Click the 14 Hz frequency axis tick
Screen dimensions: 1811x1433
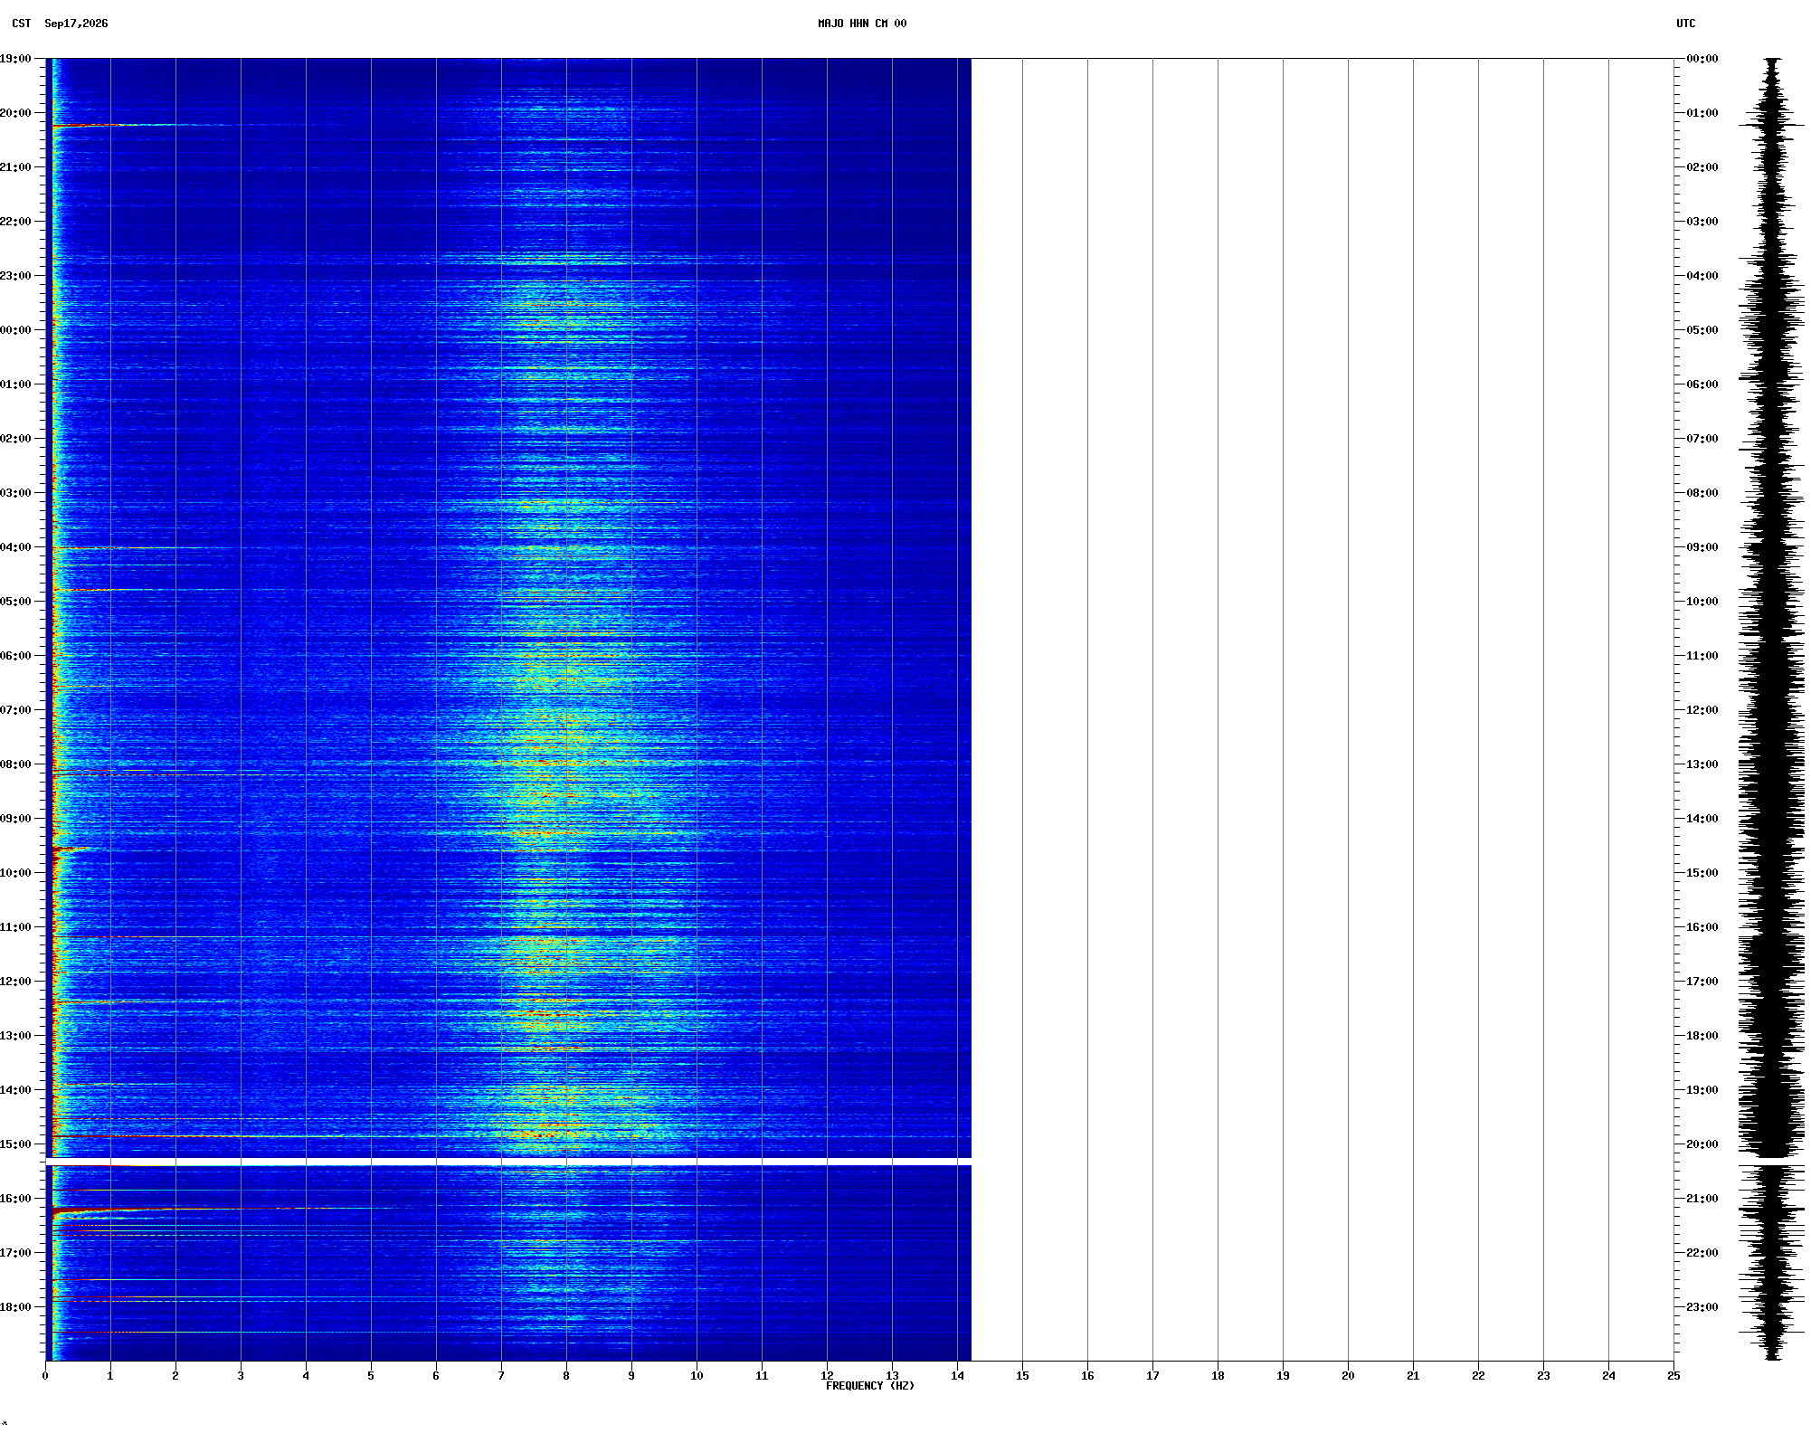[957, 1376]
